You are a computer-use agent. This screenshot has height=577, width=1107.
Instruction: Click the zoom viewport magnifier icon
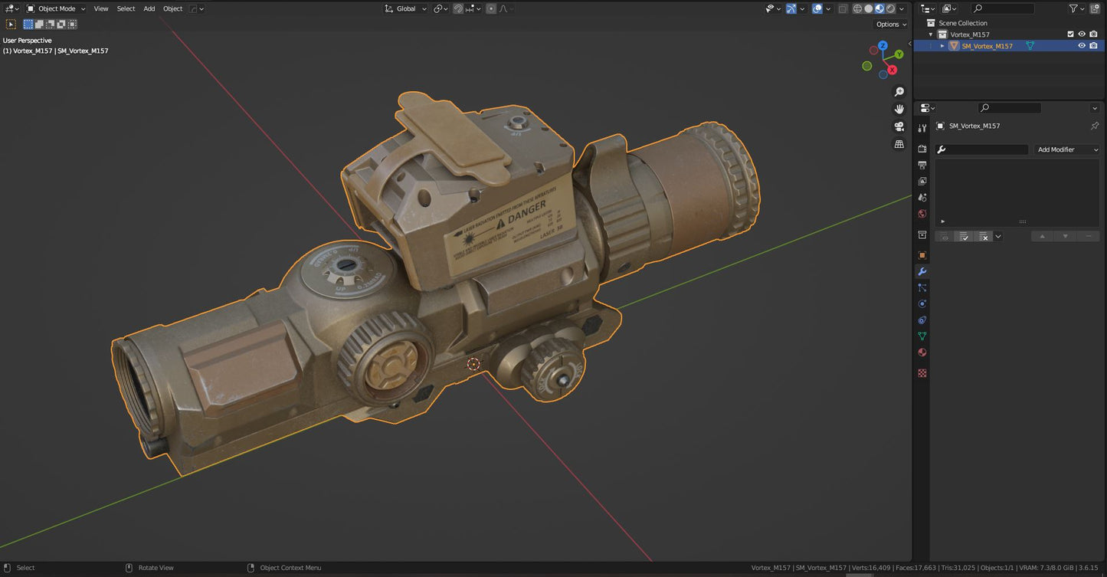coord(899,92)
